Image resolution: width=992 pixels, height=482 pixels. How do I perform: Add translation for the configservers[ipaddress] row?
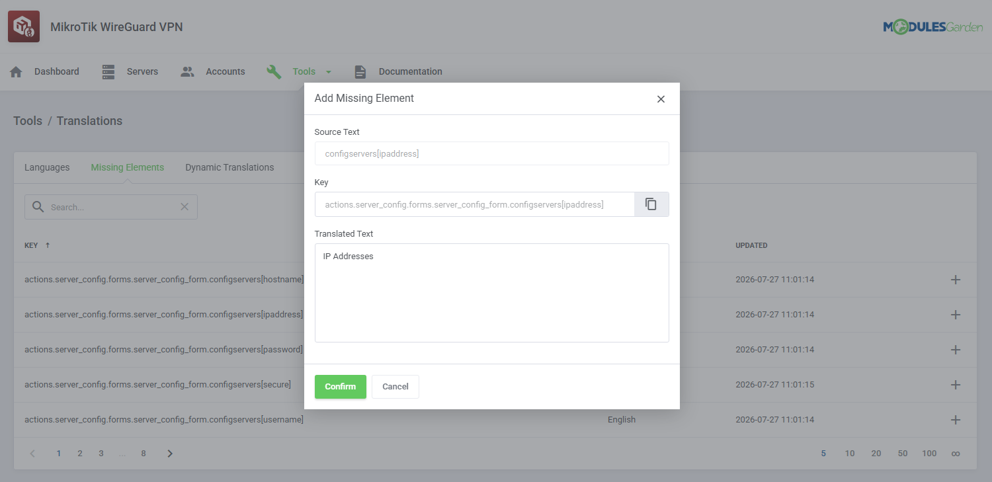click(x=955, y=315)
